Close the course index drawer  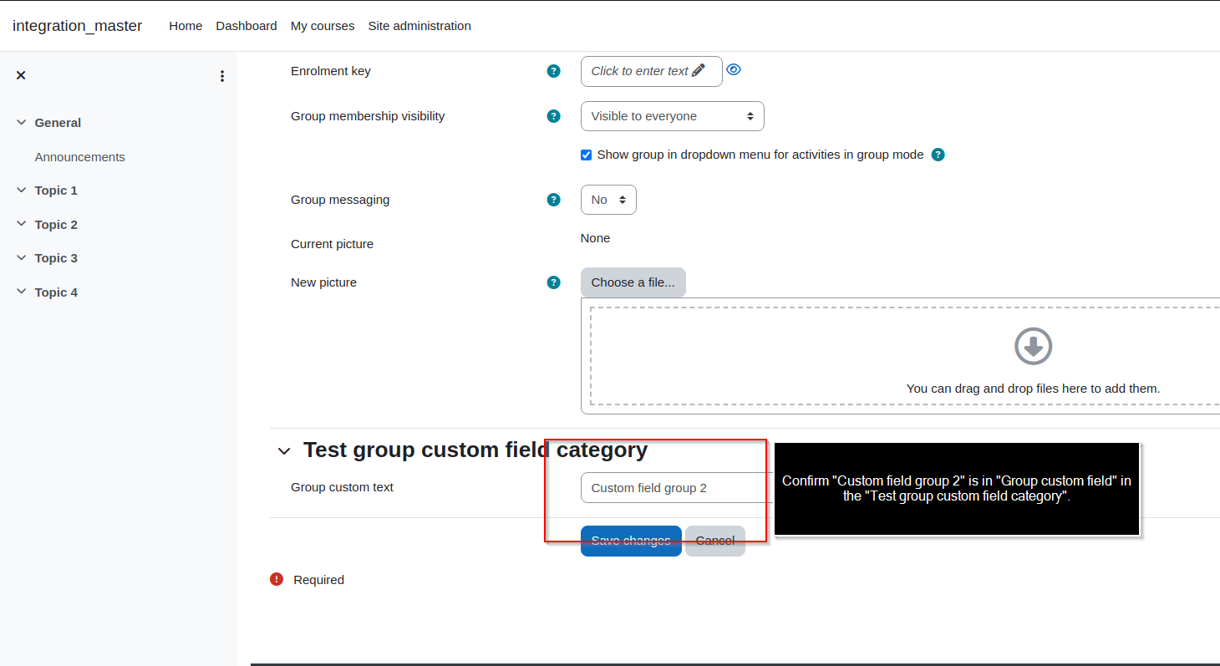[21, 75]
